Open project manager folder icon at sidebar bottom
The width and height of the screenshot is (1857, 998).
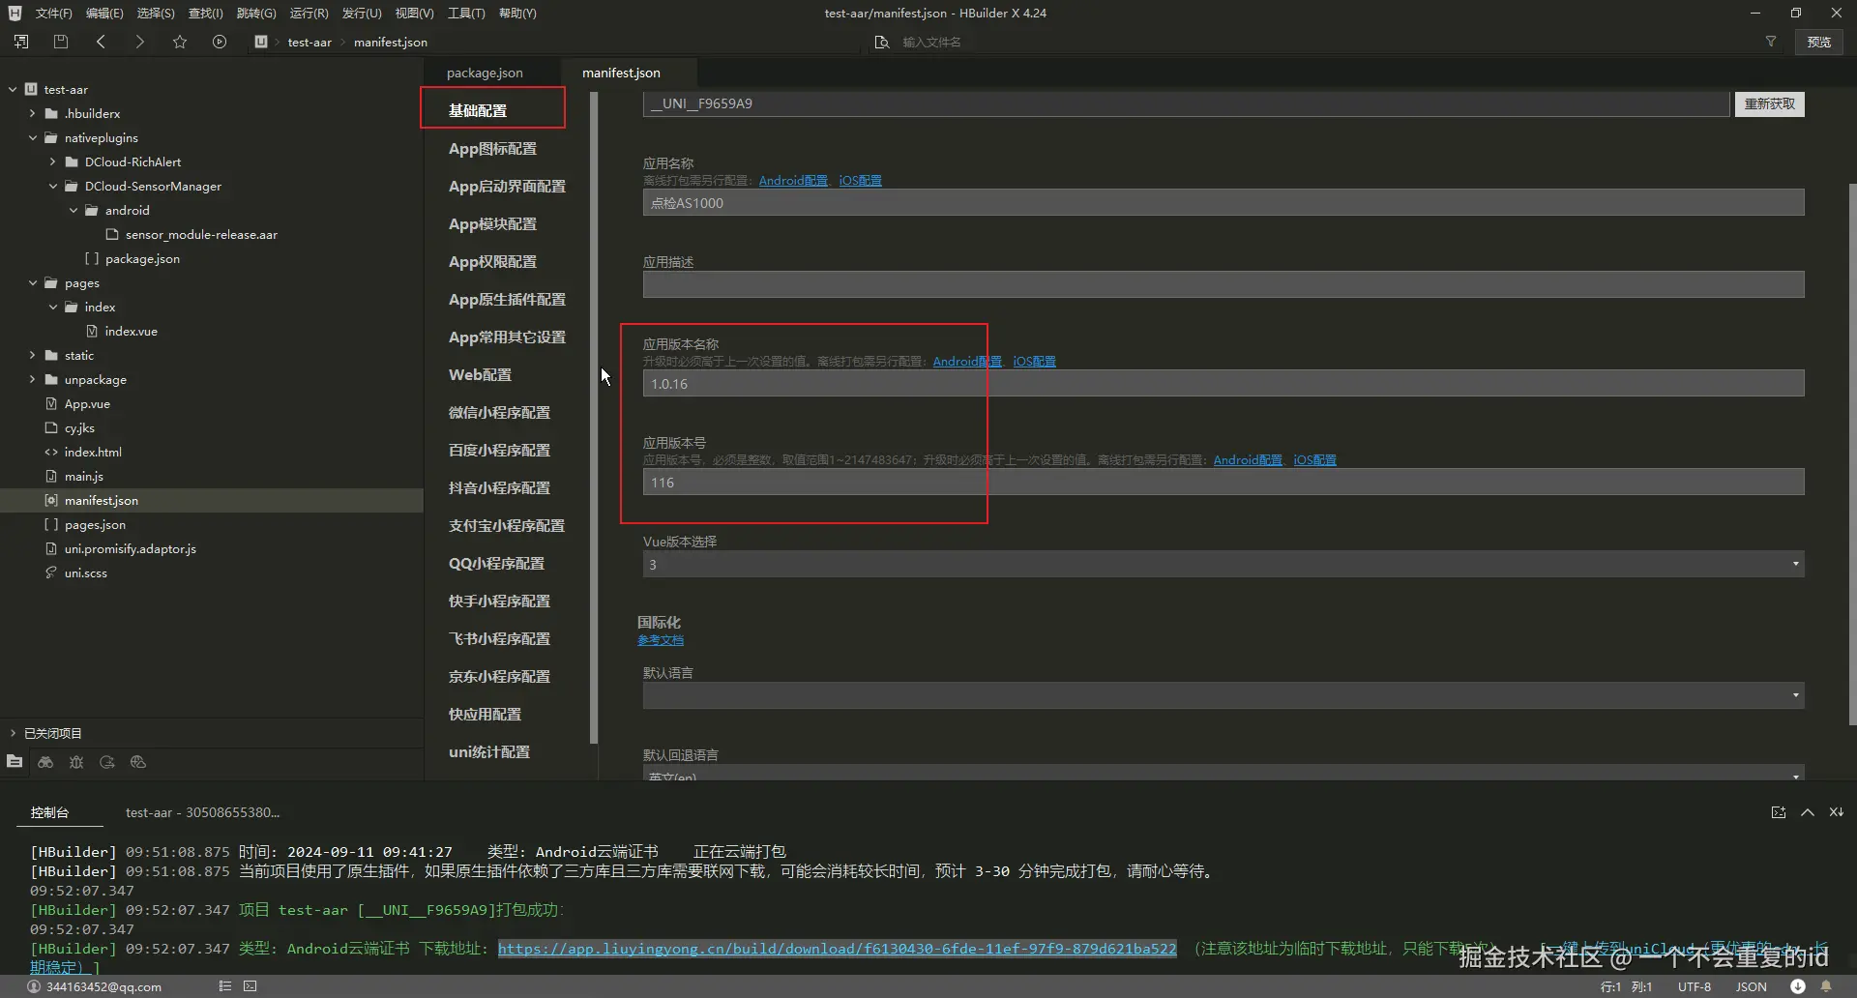(15, 762)
